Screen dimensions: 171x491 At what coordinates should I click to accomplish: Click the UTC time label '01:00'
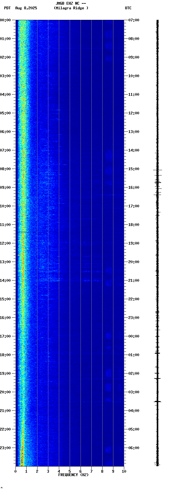pyautogui.click(x=134, y=355)
